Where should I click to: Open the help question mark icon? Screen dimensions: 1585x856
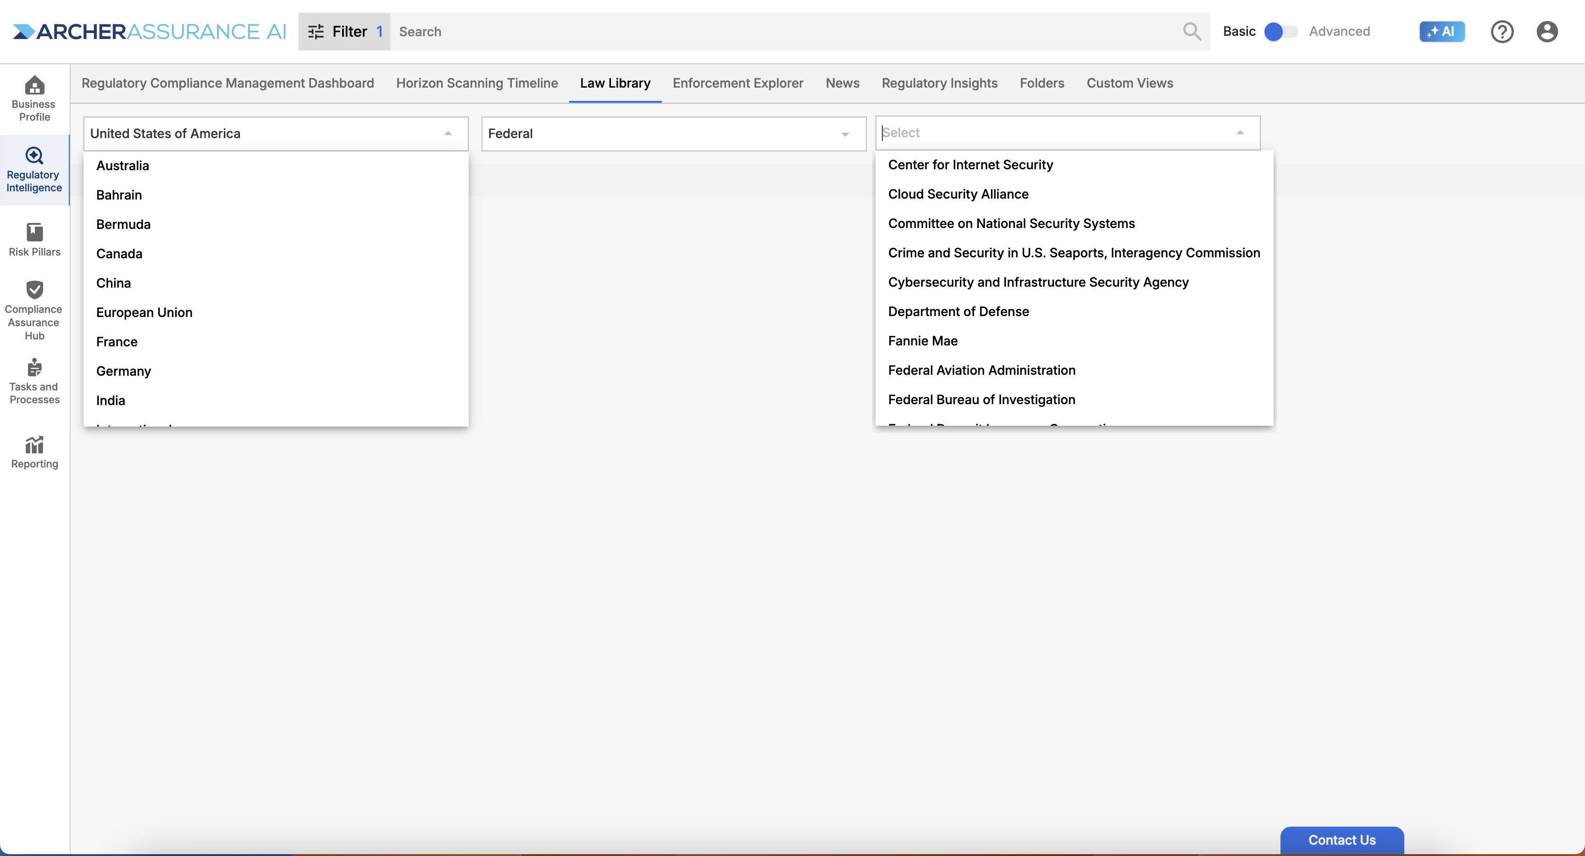[1502, 31]
